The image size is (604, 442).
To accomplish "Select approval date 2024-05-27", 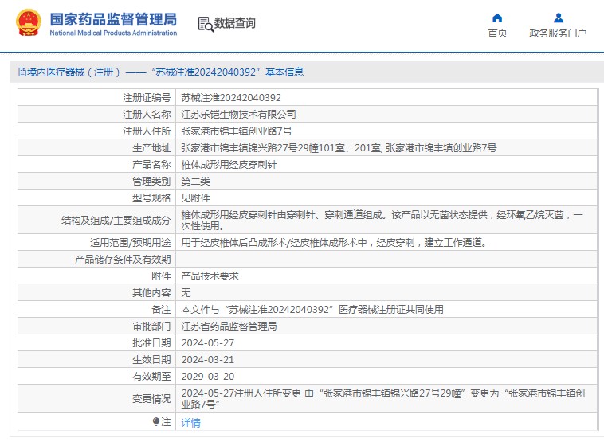I will [208, 343].
